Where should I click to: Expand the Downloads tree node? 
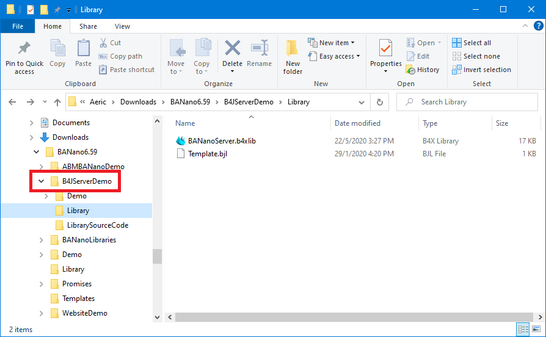tap(31, 137)
